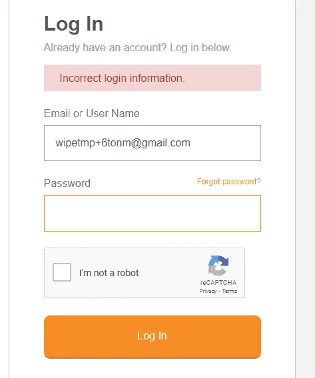The width and height of the screenshot is (315, 378).
Task: Tick the I'm not a robot checkbox
Action: (x=62, y=272)
